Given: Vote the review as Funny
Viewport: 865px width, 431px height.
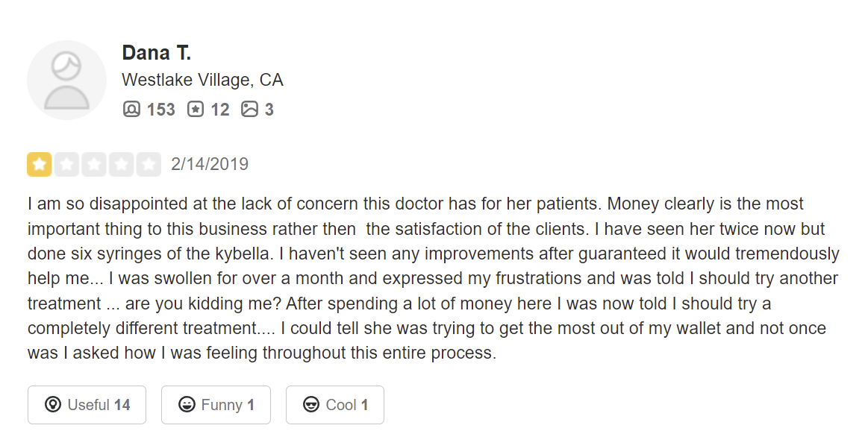Looking at the screenshot, I should (216, 405).
